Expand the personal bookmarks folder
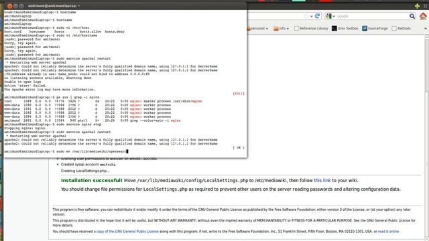The image size is (429, 241). [x=257, y=28]
